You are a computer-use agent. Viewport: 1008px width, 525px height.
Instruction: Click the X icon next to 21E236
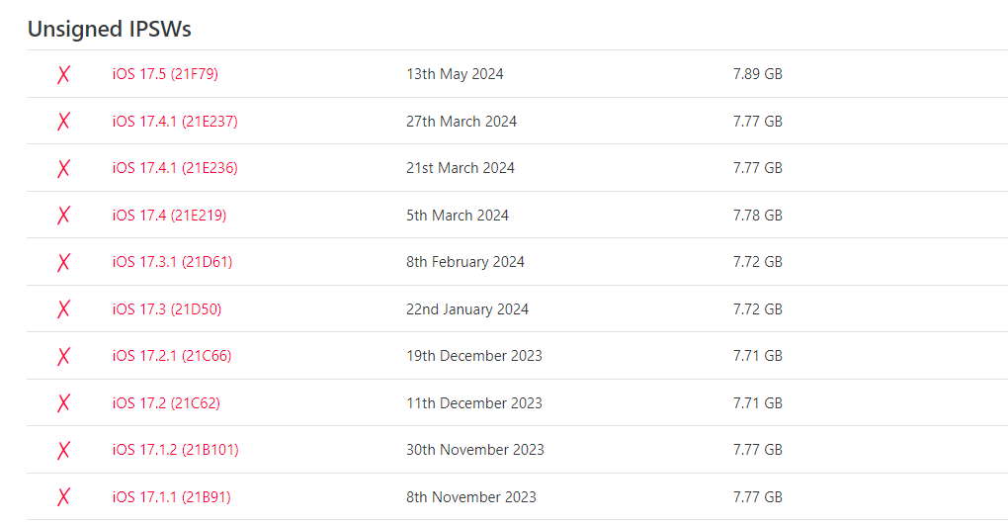coord(63,168)
